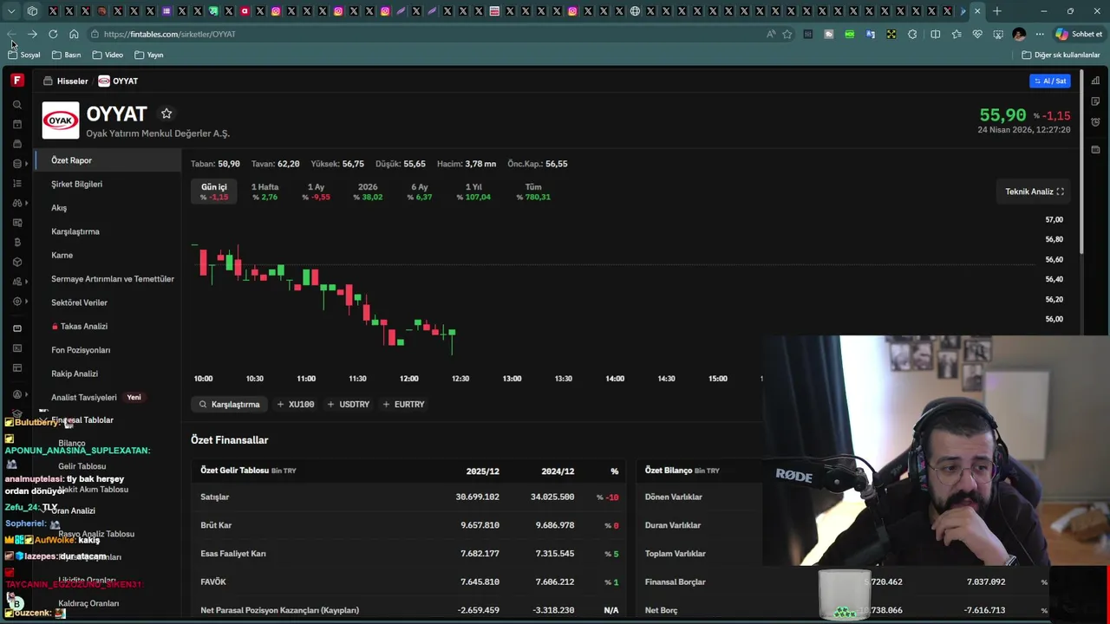Viewport: 1110px width, 624px height.
Task: Expand the target sidebar item arrow
Action: pyautogui.click(x=26, y=302)
